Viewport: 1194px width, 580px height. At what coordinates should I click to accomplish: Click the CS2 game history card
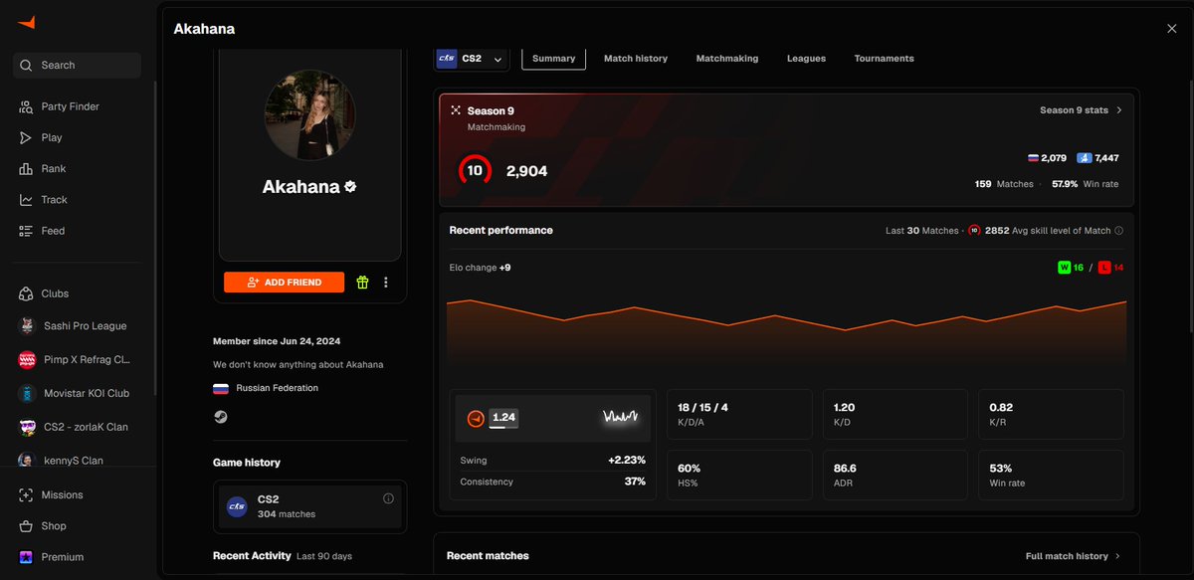311,506
